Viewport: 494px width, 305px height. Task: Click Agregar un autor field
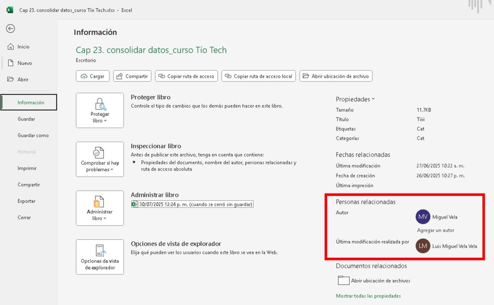pos(436,230)
